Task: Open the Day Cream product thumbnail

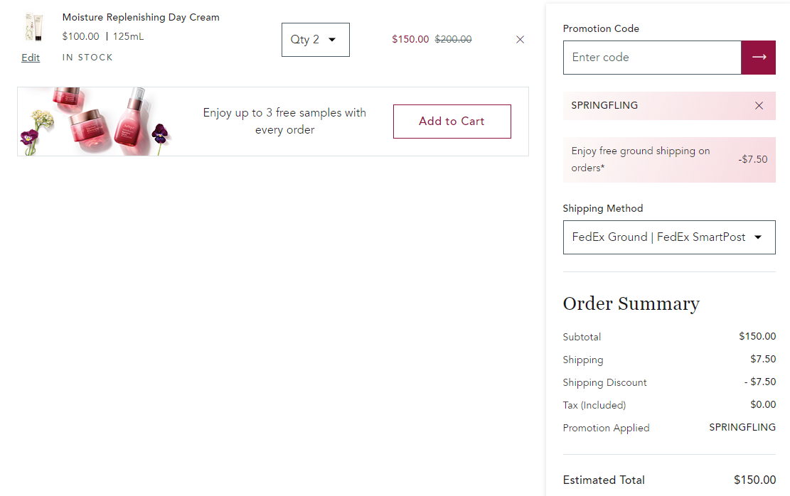Action: tap(33, 27)
